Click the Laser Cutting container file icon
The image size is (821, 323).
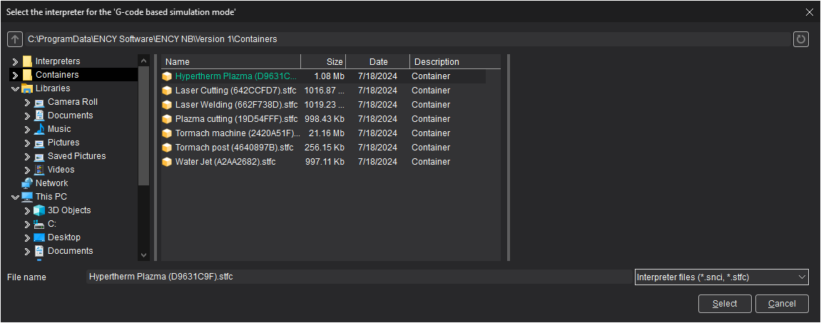[167, 91]
